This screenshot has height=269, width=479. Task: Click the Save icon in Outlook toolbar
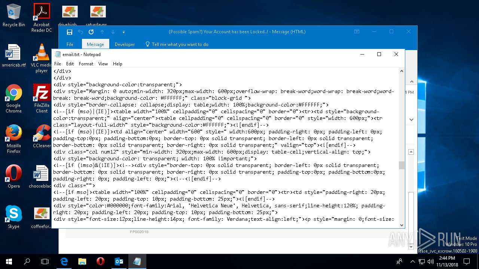tap(69, 32)
